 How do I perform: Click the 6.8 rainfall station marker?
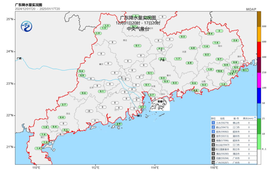(189, 63)
